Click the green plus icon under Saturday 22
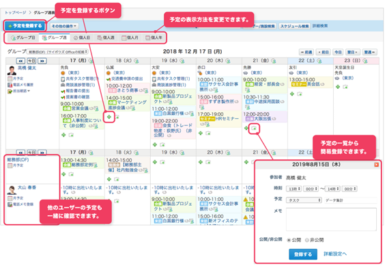The height and width of the screenshot is (272, 387). pos(292,94)
